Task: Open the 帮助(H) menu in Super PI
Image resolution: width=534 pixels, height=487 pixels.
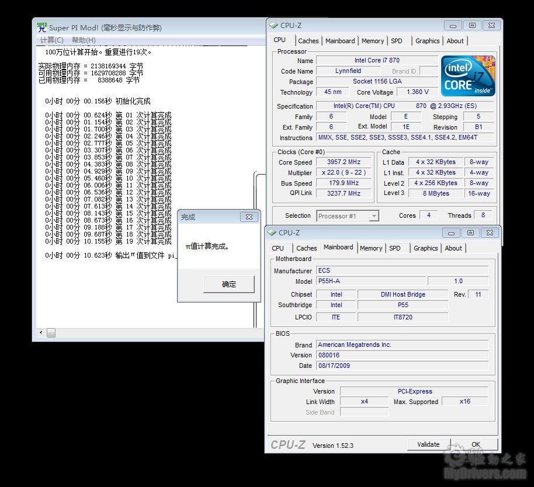Action: click(x=84, y=40)
